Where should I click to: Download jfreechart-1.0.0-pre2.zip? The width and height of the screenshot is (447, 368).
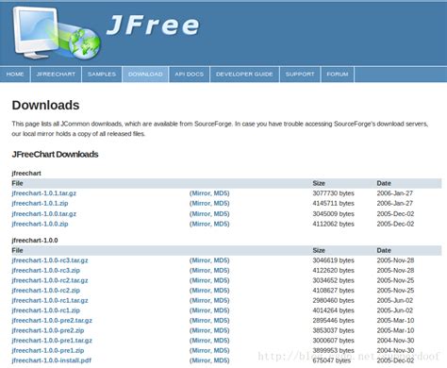coord(48,330)
